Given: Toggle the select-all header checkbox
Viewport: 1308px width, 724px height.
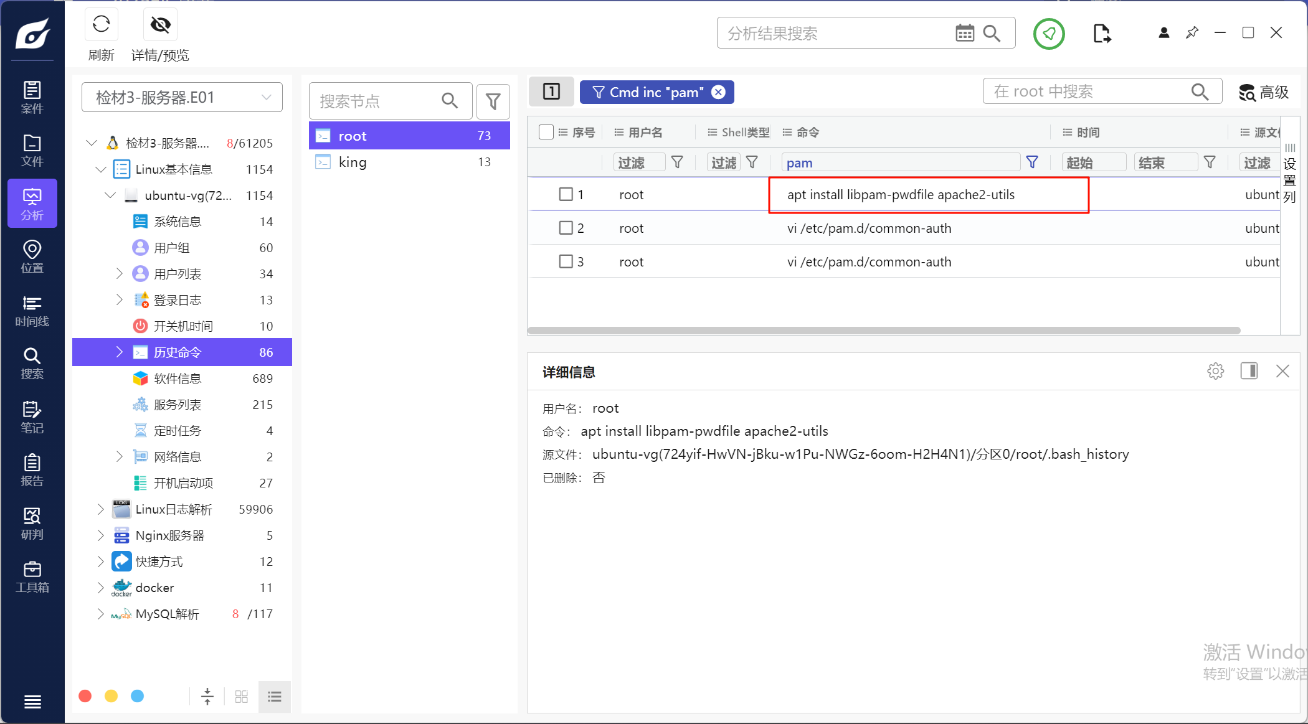Looking at the screenshot, I should 546,132.
